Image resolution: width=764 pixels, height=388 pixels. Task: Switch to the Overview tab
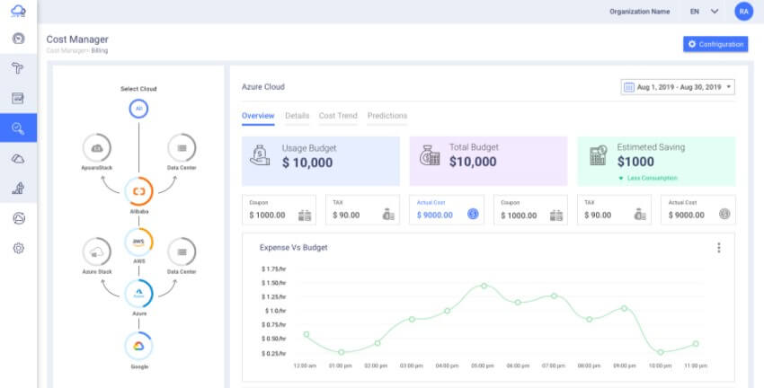258,116
